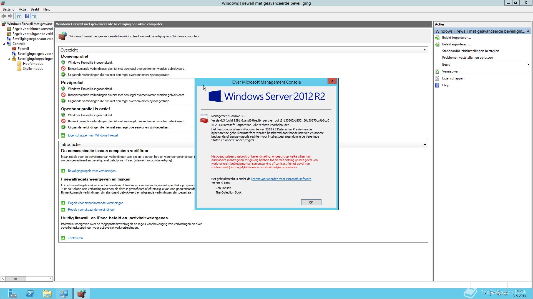This screenshot has width=533, height=299.
Task: Toggle the action pane toolbar icon
Action: (34, 16)
